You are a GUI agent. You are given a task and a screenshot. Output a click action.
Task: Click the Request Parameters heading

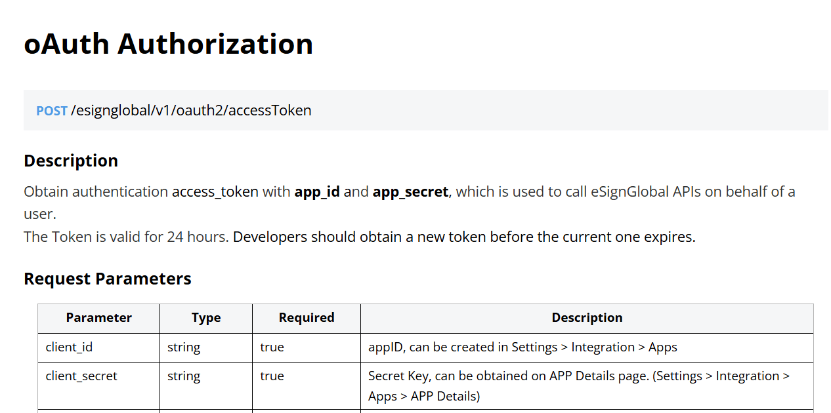coord(108,279)
